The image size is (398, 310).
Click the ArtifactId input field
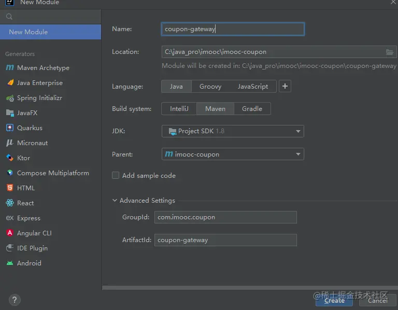pos(225,240)
